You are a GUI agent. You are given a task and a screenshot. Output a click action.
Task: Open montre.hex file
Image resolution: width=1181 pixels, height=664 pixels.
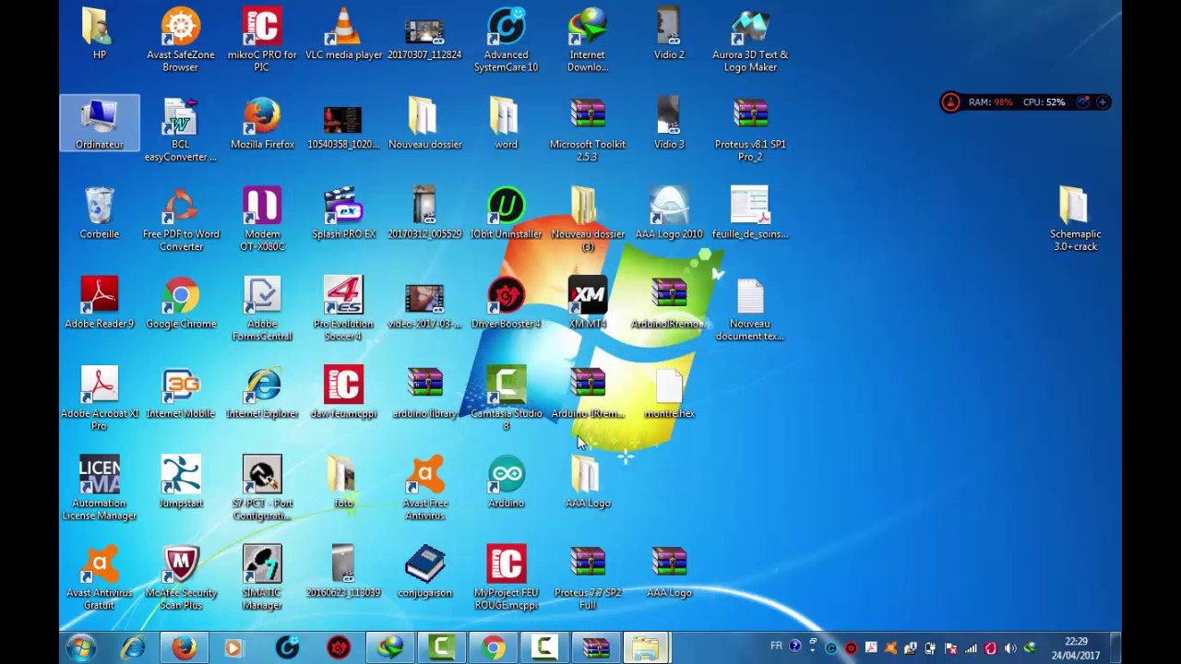669,393
